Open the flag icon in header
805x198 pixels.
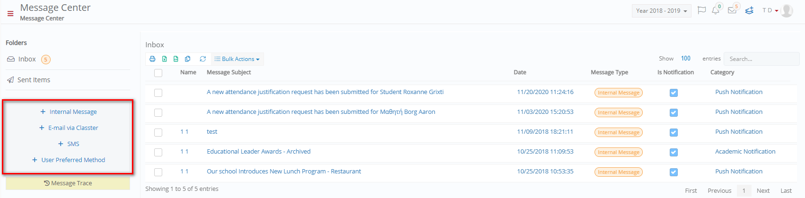click(702, 10)
